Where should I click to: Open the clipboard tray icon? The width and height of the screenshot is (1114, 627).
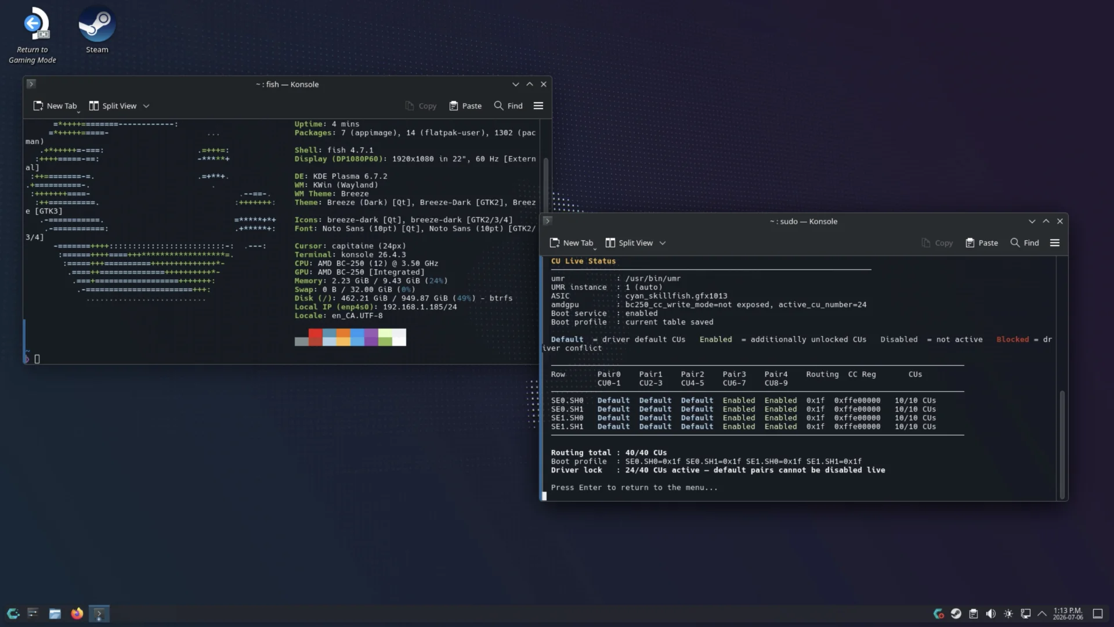coord(974,614)
